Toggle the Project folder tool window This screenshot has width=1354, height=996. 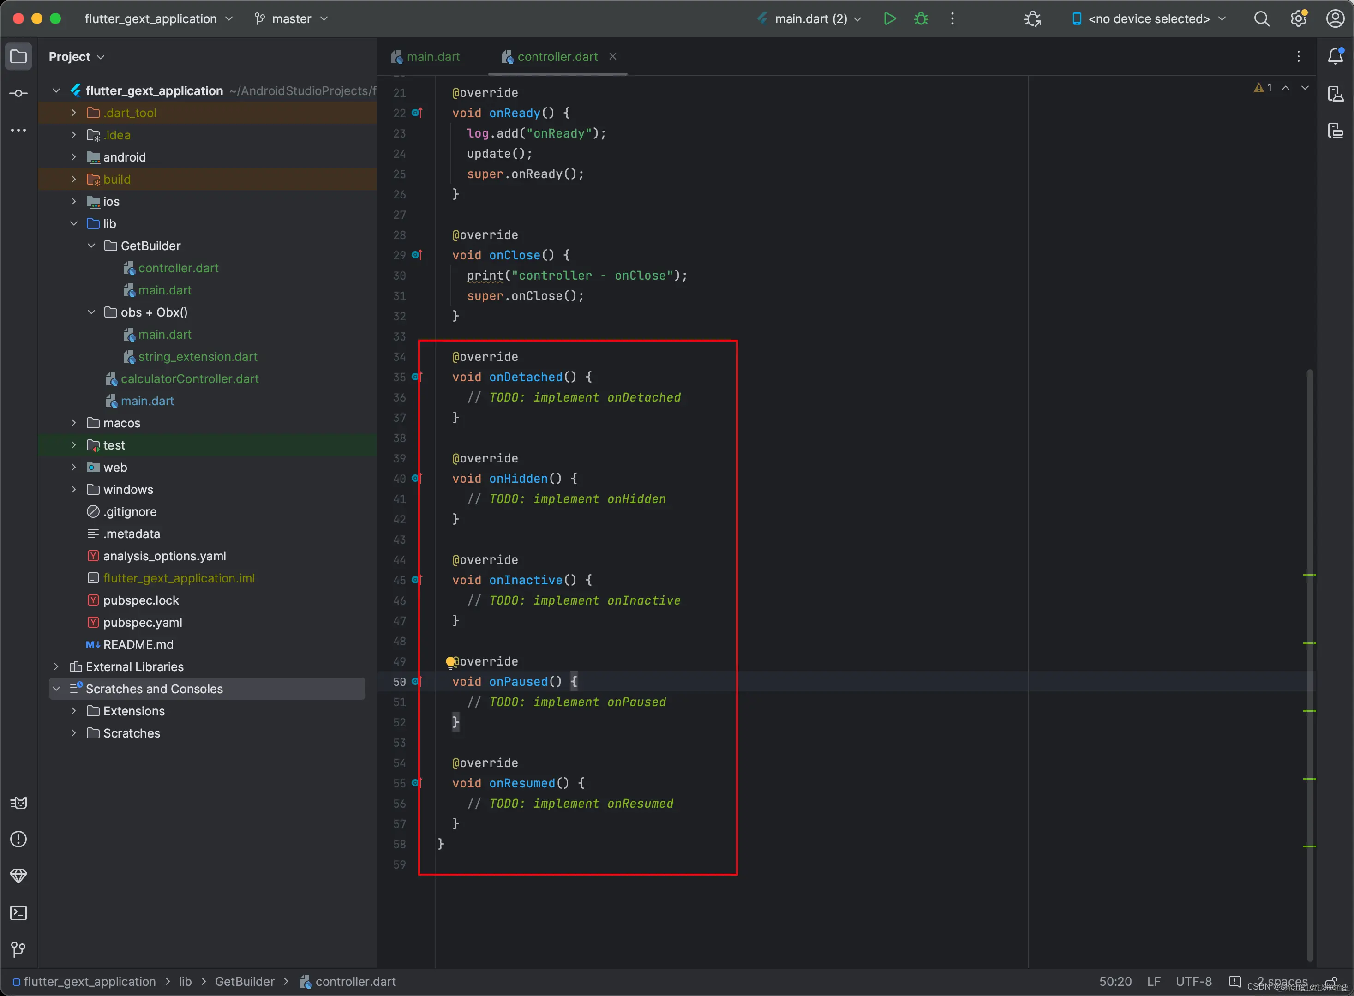tap(18, 57)
